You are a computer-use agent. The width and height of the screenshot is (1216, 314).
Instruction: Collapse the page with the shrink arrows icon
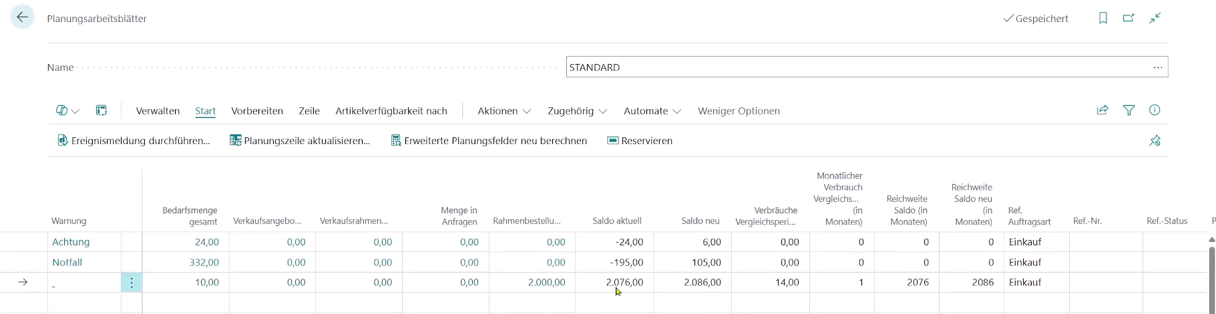(1155, 18)
